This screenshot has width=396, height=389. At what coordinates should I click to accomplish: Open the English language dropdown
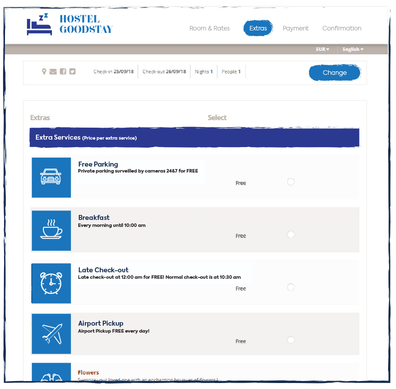[353, 49]
